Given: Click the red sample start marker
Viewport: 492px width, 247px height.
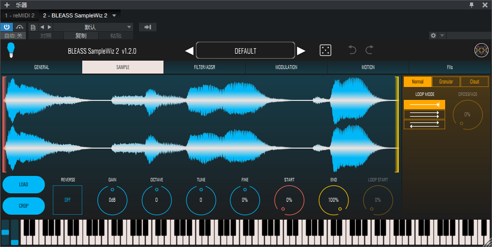Looking at the screenshot, I should click(4, 124).
